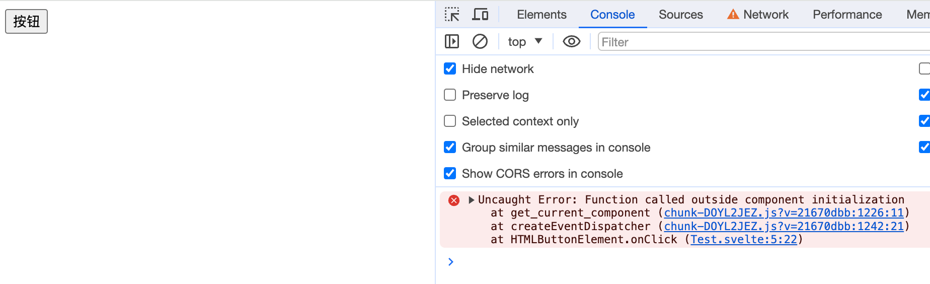The height and width of the screenshot is (284, 930).
Task: Check the Selected context only option
Action: (450, 121)
